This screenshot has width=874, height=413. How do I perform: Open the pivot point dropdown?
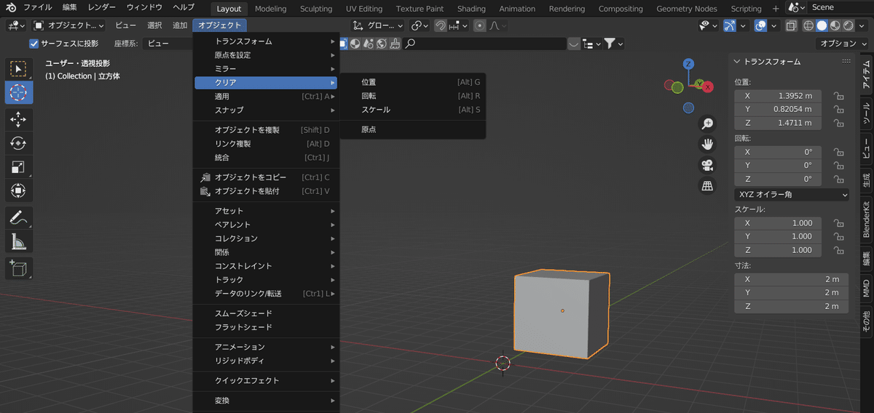[x=420, y=25]
